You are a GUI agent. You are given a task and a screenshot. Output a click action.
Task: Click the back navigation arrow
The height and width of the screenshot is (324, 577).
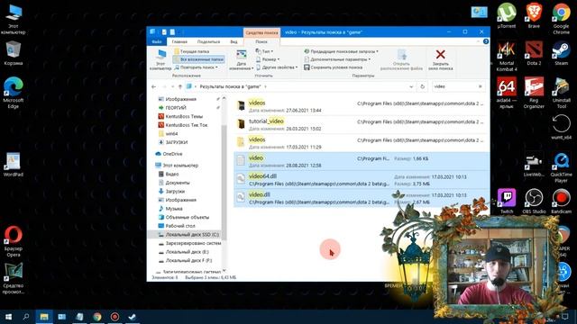pyautogui.click(x=154, y=86)
